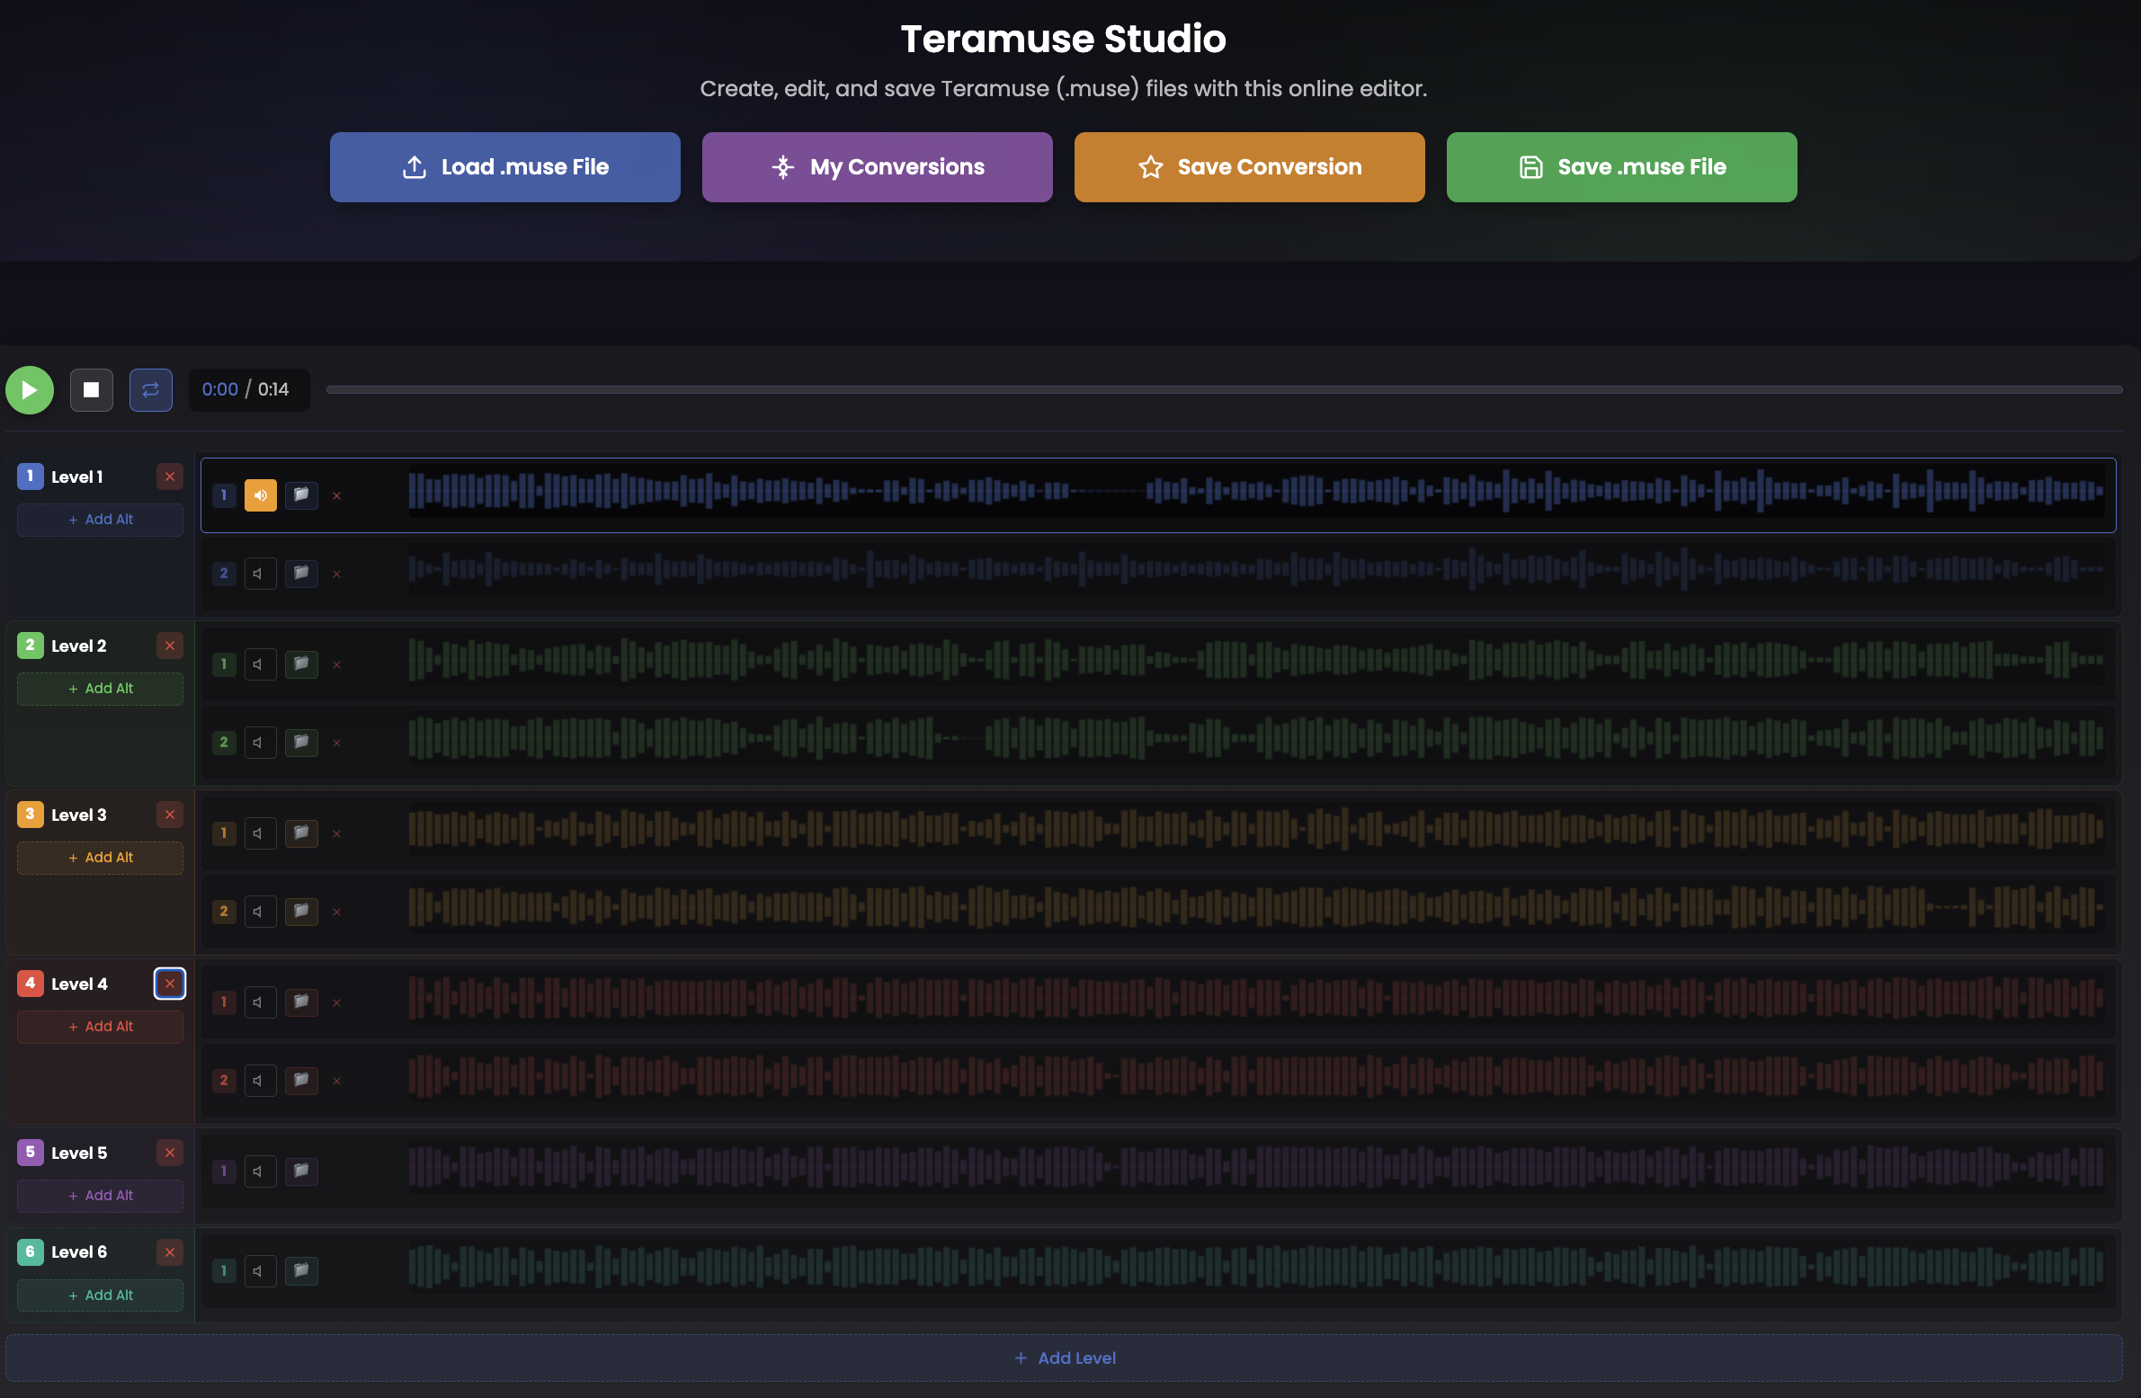Click the folder icon on Level 3 alt 2
The width and height of the screenshot is (2141, 1398).
pos(301,912)
